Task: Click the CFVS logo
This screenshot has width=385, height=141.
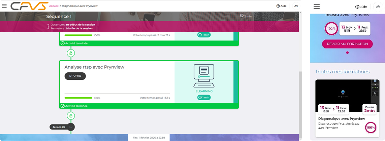Action: click(29, 6)
